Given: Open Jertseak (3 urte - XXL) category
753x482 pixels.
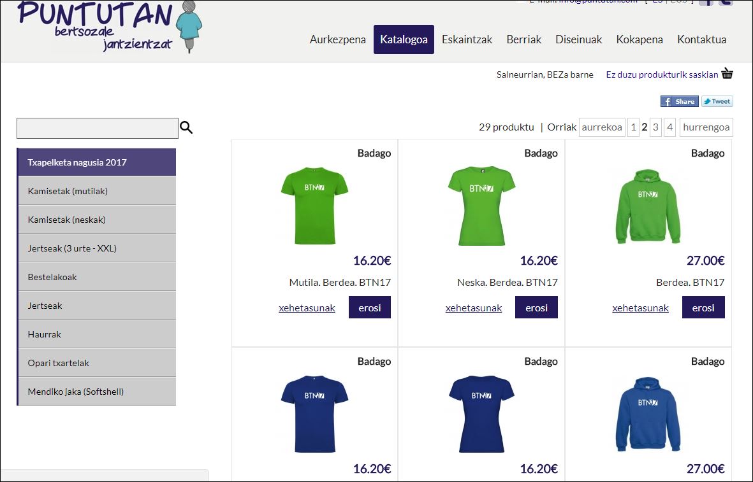Looking at the screenshot, I should click(96, 248).
